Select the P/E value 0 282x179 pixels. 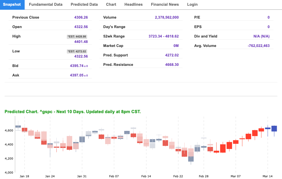click(269, 17)
